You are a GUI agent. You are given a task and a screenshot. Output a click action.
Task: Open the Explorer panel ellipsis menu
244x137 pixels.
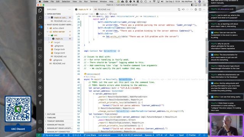69,10
